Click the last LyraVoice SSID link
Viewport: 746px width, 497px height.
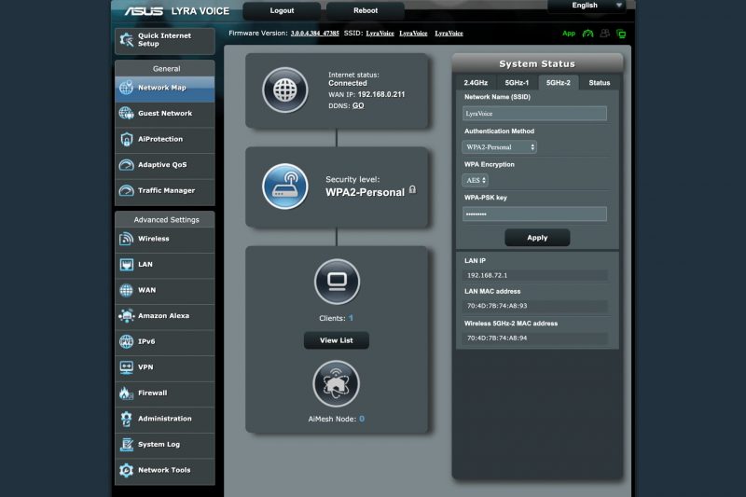449,34
